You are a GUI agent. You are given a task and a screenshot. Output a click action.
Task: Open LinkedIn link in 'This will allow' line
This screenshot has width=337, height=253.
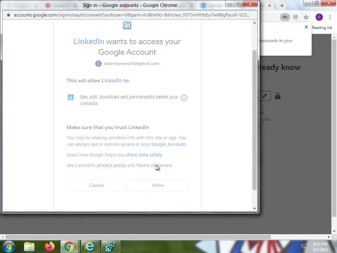click(112, 80)
